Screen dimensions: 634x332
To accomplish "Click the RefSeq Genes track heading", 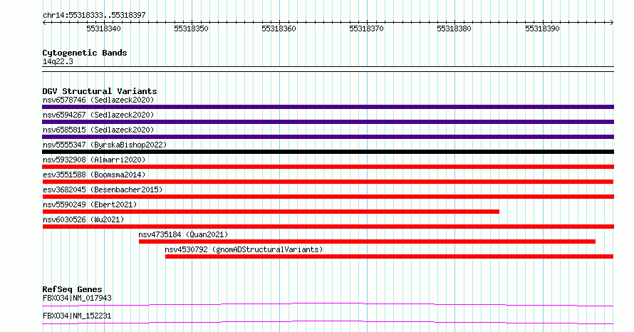I will tap(73, 289).
